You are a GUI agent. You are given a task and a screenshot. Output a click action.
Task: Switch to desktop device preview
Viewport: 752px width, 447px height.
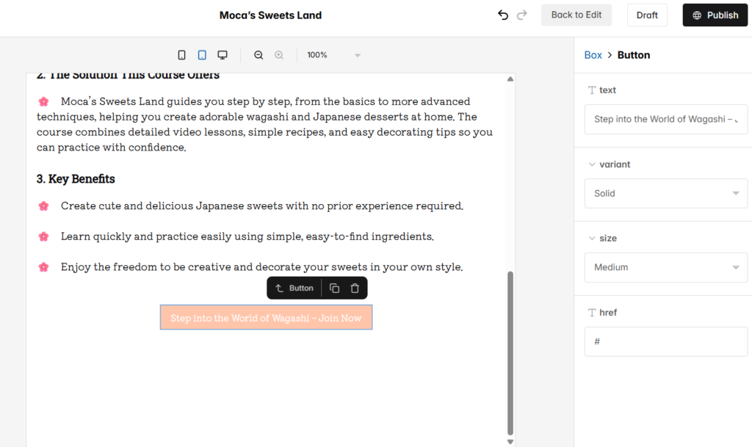(223, 55)
